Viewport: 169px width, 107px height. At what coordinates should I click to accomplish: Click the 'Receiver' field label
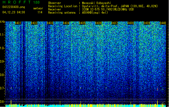coord(55,9)
